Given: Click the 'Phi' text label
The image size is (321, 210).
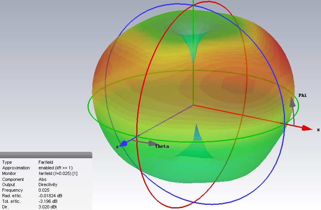Looking at the screenshot, I should 303,95.
